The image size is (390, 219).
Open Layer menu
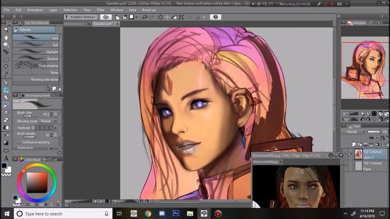pos(53,10)
